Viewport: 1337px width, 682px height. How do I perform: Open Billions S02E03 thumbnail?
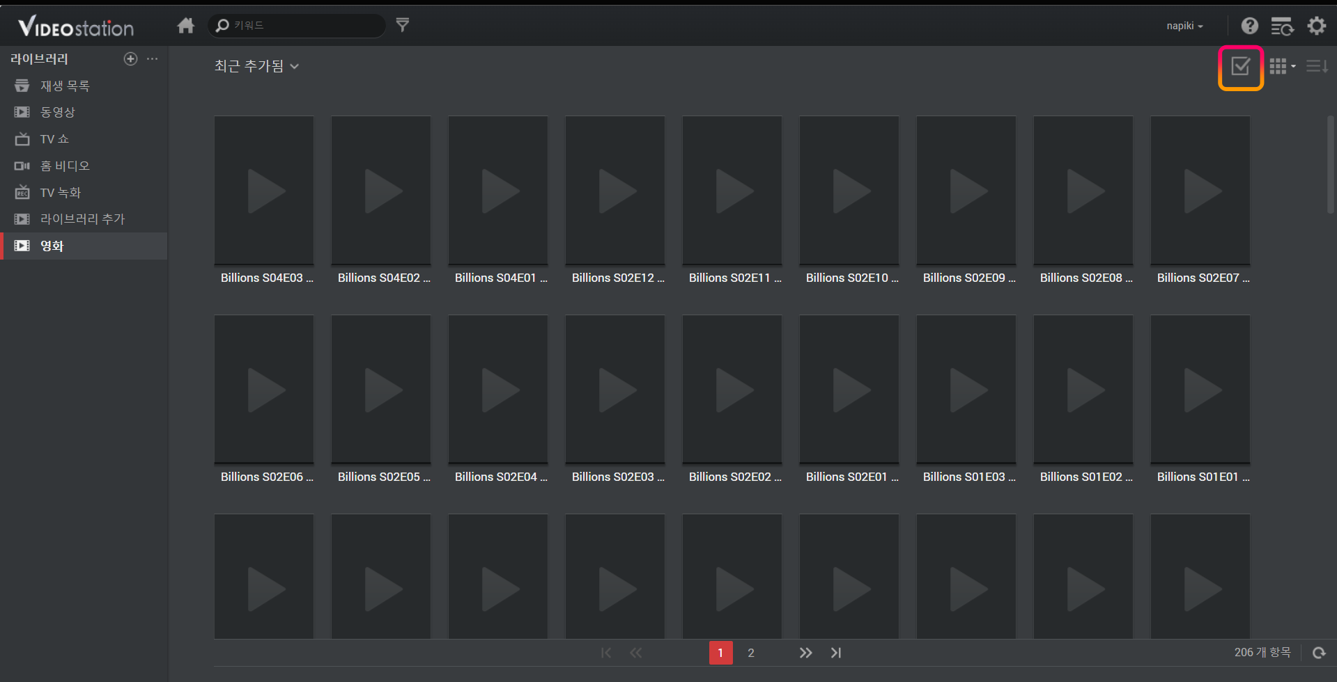coord(615,390)
